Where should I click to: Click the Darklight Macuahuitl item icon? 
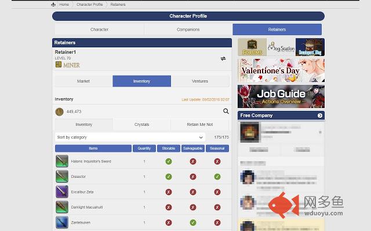tap(62, 207)
